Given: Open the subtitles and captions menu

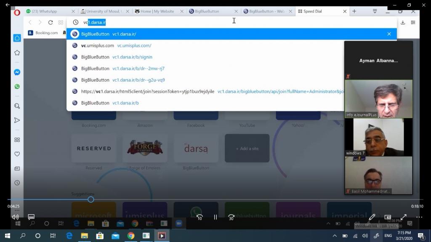Looking at the screenshot, I should tap(31, 217).
